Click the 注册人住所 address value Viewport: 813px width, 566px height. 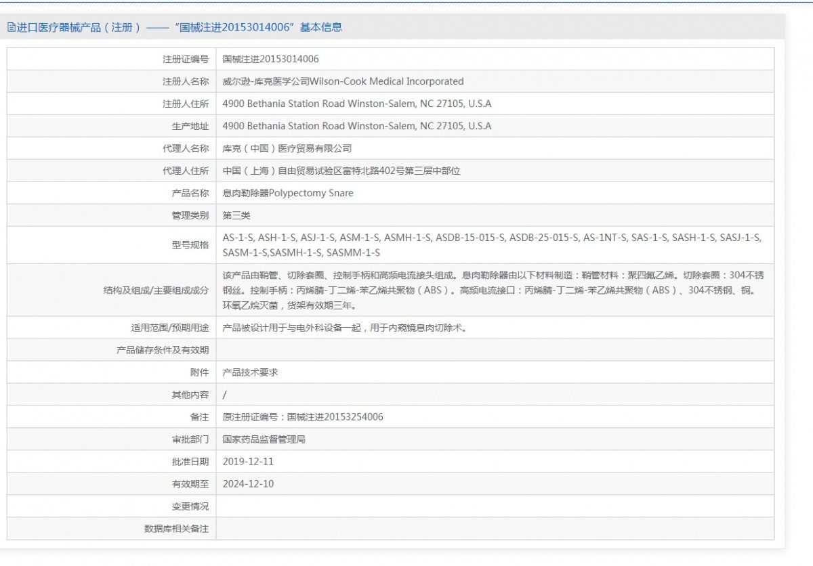(356, 104)
